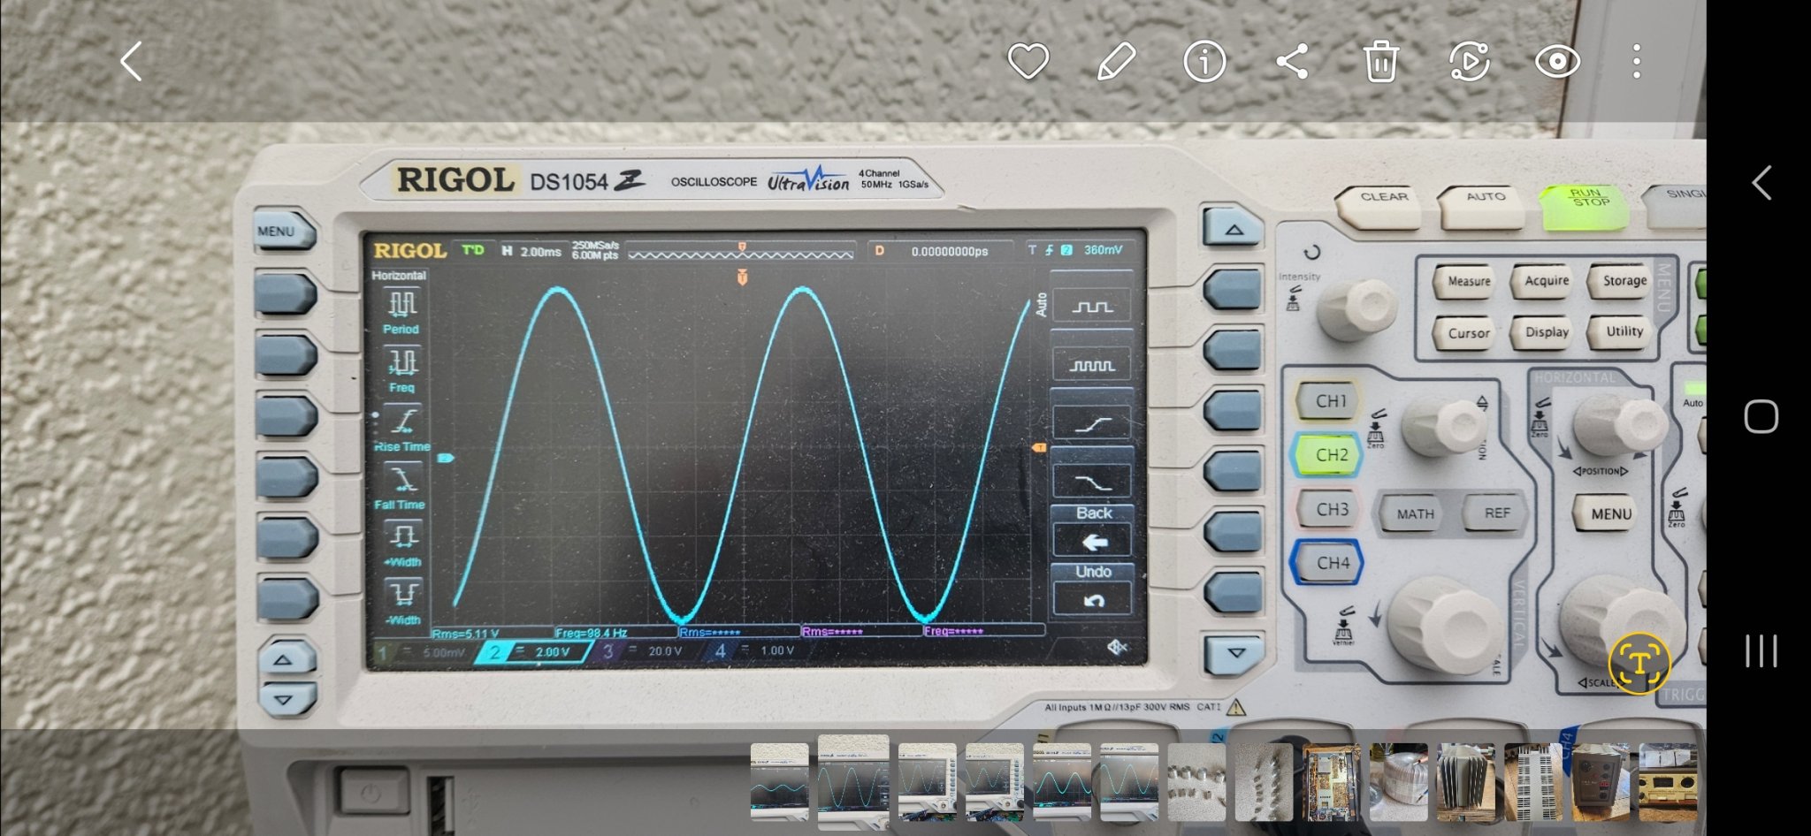The width and height of the screenshot is (1811, 836).
Task: Toggle channel CH1 button
Action: point(1330,401)
